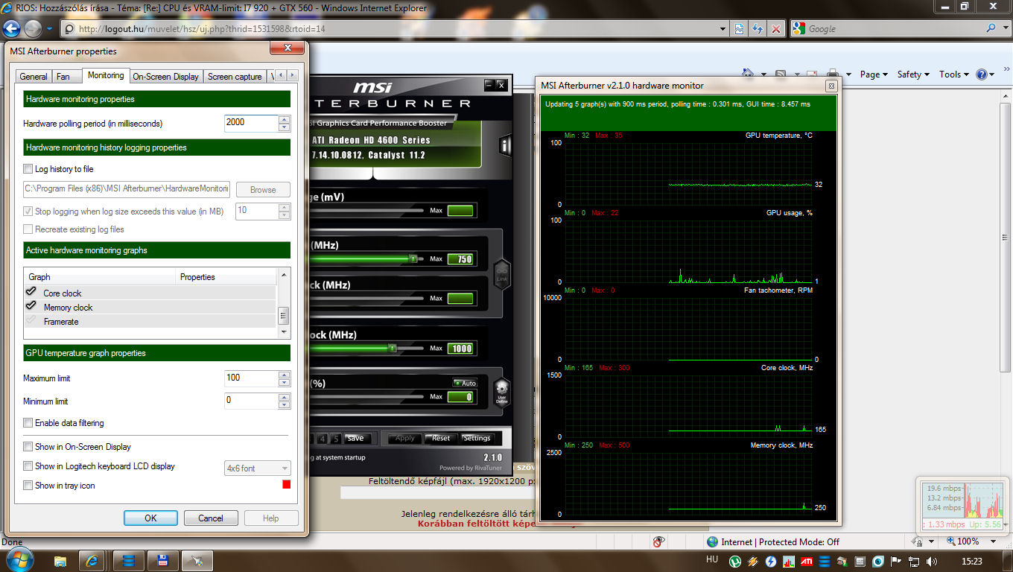Open recent pages dropdown beside Forward button
This screenshot has width=1013, height=572.
[x=49, y=29]
